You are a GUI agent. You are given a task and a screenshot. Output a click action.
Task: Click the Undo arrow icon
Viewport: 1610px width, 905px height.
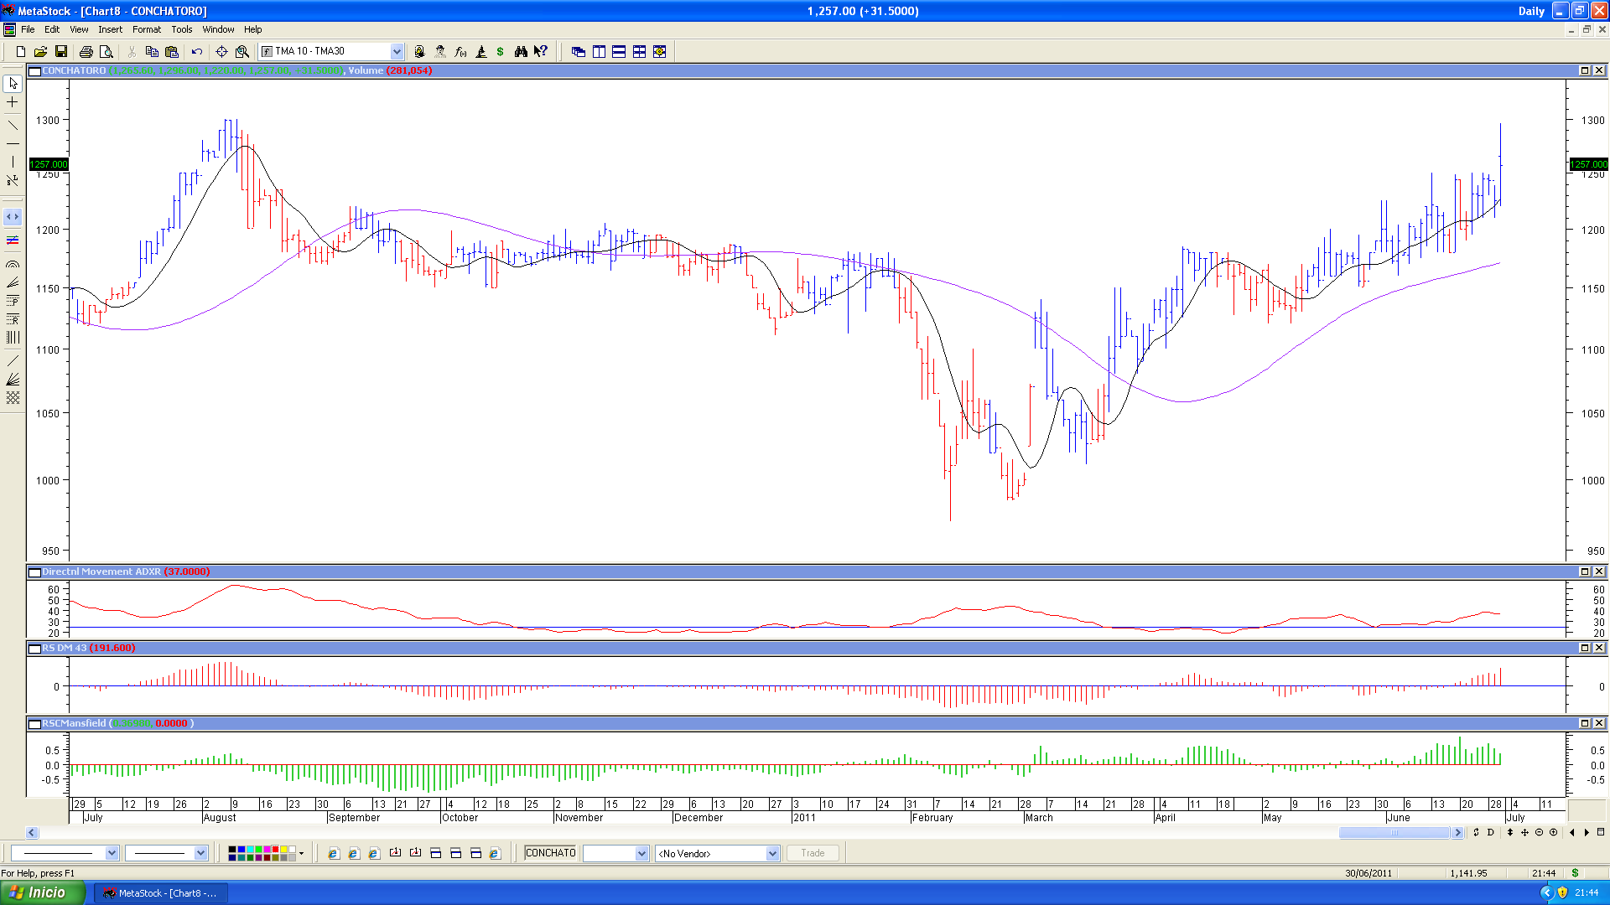(x=197, y=52)
